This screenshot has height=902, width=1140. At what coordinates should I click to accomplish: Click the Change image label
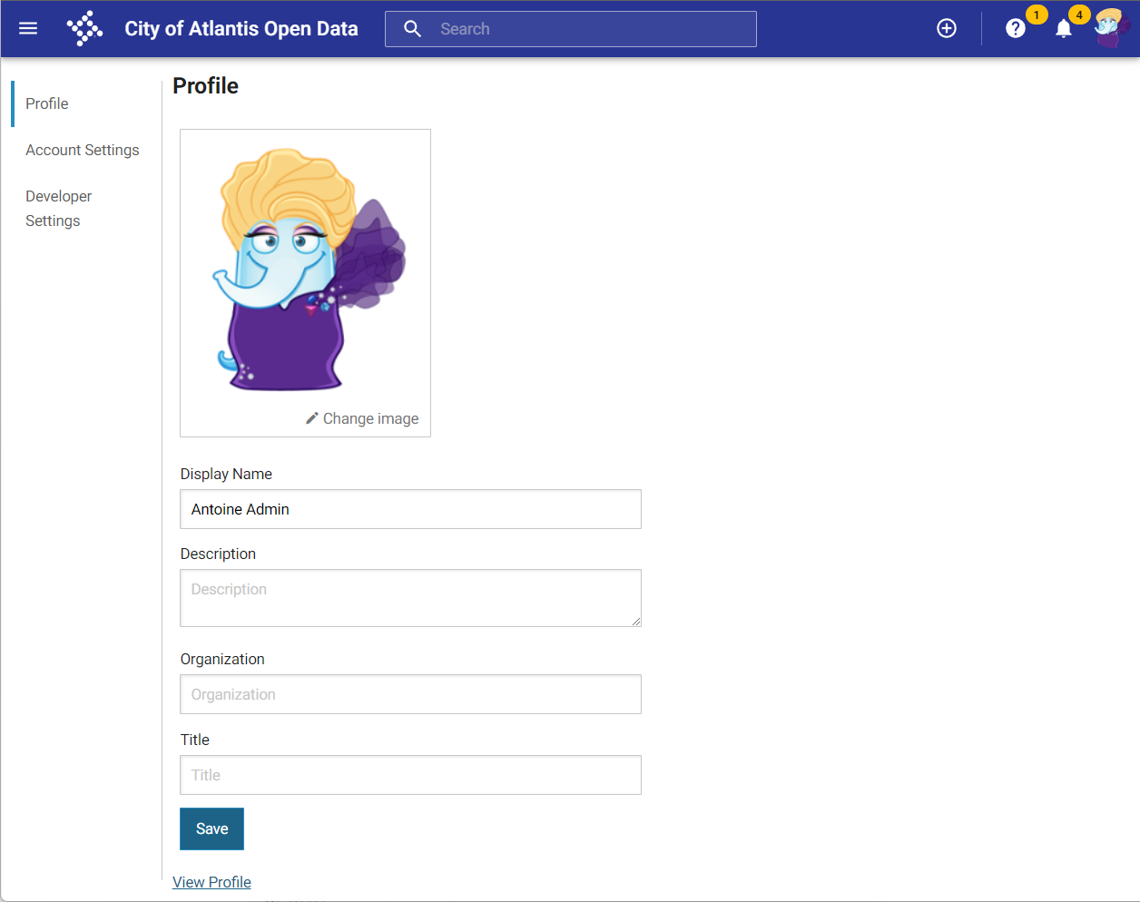[371, 418]
